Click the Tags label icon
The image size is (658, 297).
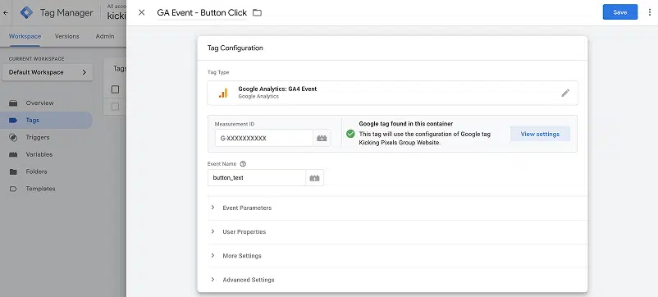[x=13, y=121]
